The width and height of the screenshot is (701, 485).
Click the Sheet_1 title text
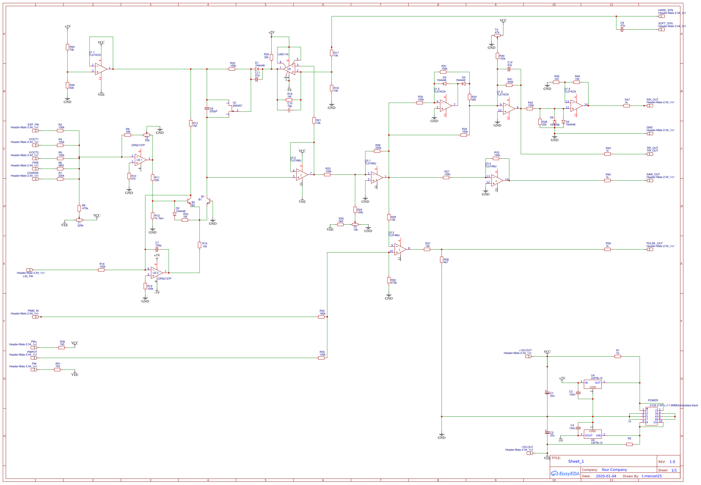click(x=576, y=461)
